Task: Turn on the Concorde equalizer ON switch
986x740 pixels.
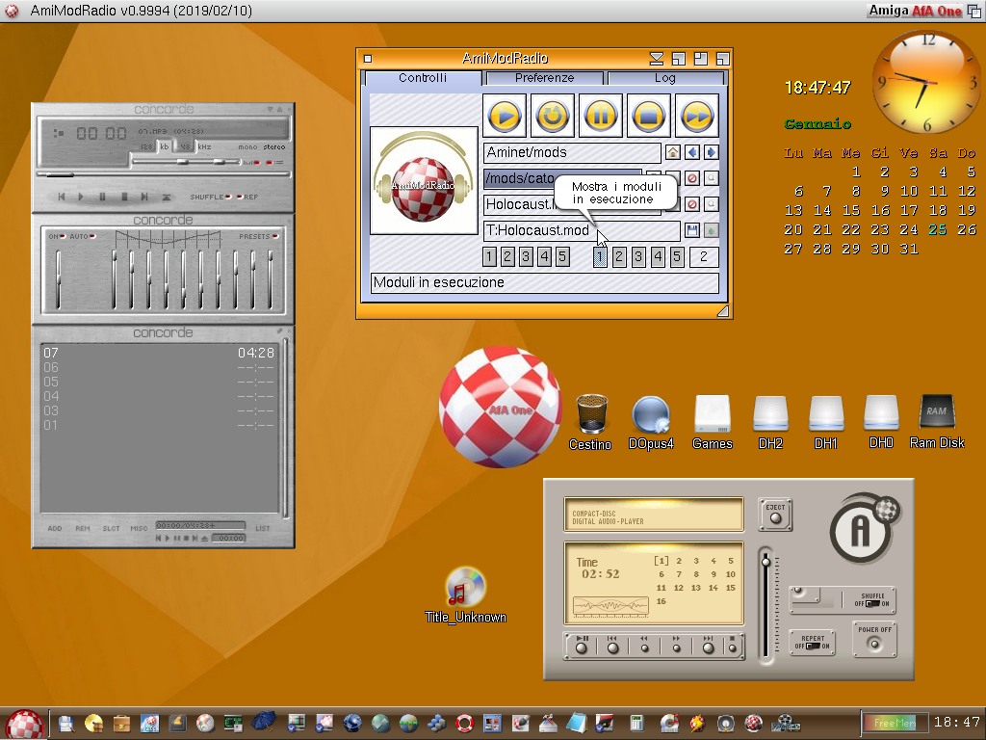Action: pos(63,236)
